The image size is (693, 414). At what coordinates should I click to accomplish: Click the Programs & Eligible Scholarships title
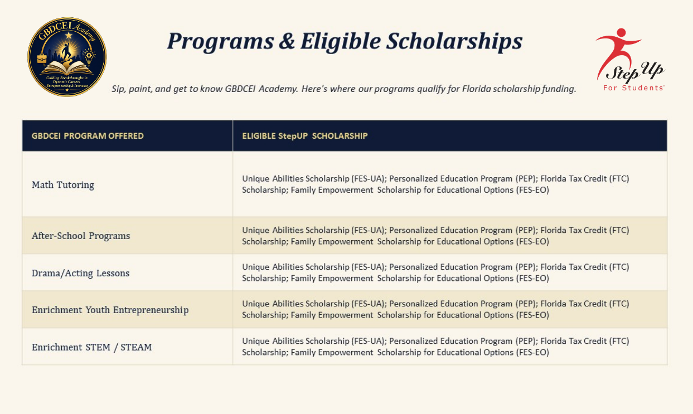pyautogui.click(x=345, y=41)
